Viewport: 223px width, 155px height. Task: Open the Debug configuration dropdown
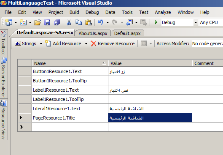coord(196,22)
